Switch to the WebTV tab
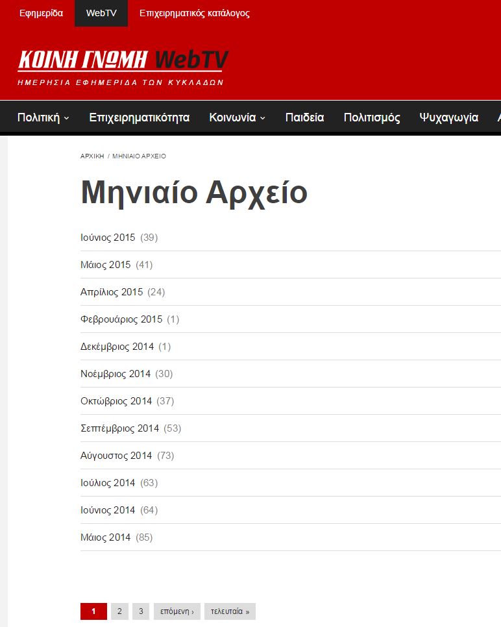Screen dimensions: 501x627 coord(101,13)
